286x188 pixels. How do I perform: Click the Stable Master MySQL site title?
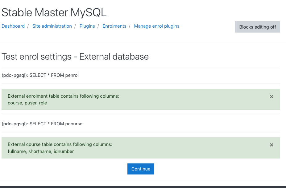[x=54, y=13]
